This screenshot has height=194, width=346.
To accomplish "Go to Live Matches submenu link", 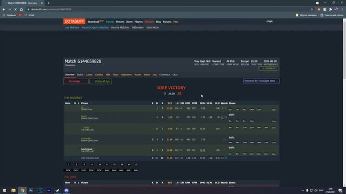I will click(72, 27).
